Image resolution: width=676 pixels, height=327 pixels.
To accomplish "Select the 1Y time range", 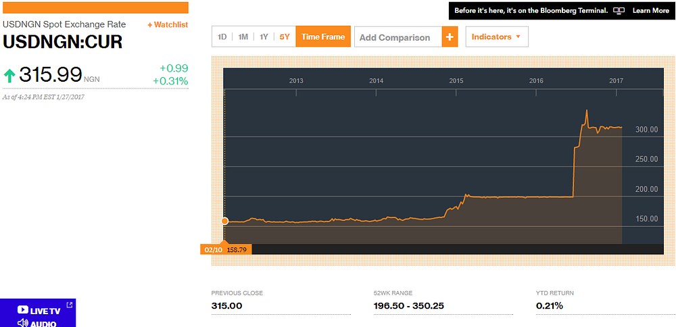I will coord(264,37).
